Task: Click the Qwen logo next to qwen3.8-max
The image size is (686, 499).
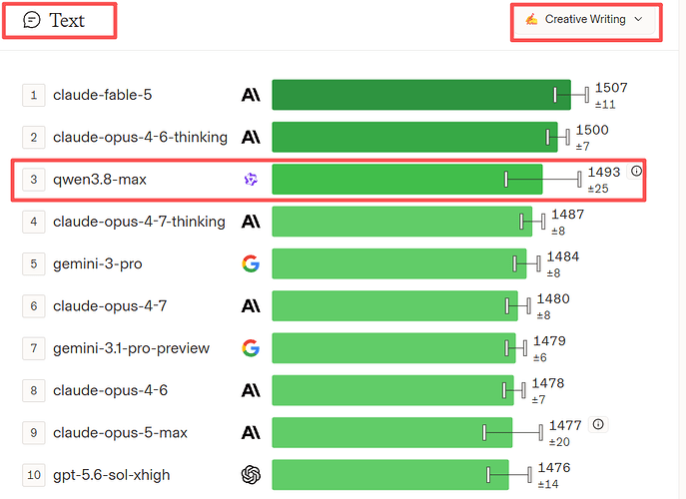Action: pos(251,180)
